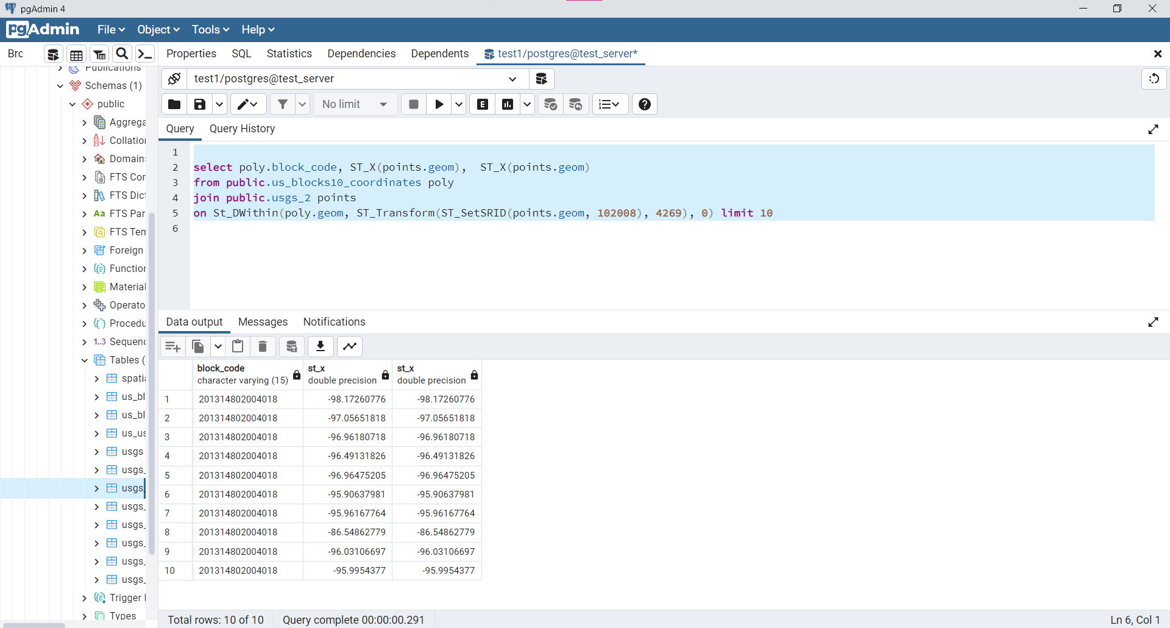Open the Object menu
Image resolution: width=1170 pixels, height=628 pixels.
click(158, 30)
